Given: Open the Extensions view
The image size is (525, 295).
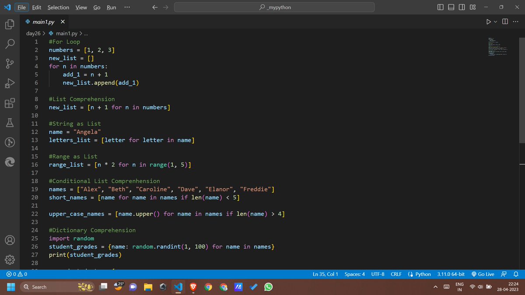Looking at the screenshot, I should coord(10,103).
